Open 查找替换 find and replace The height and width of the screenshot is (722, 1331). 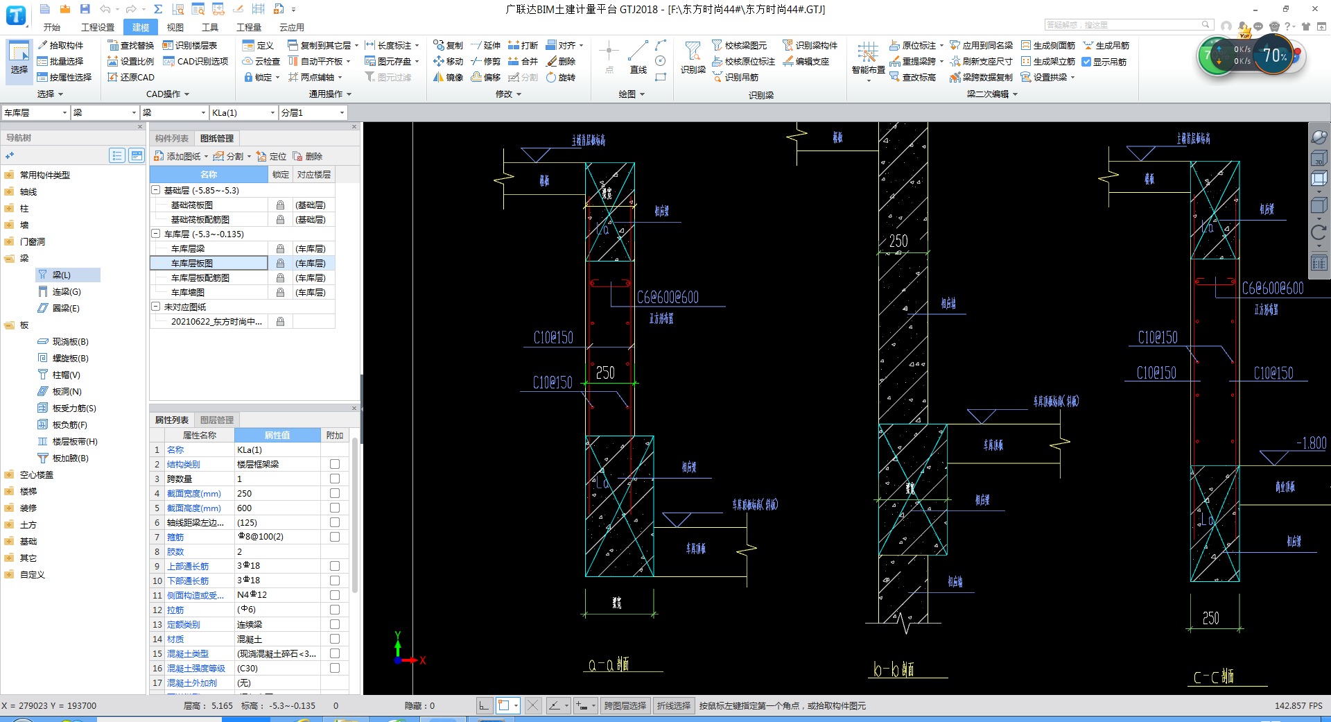point(131,45)
